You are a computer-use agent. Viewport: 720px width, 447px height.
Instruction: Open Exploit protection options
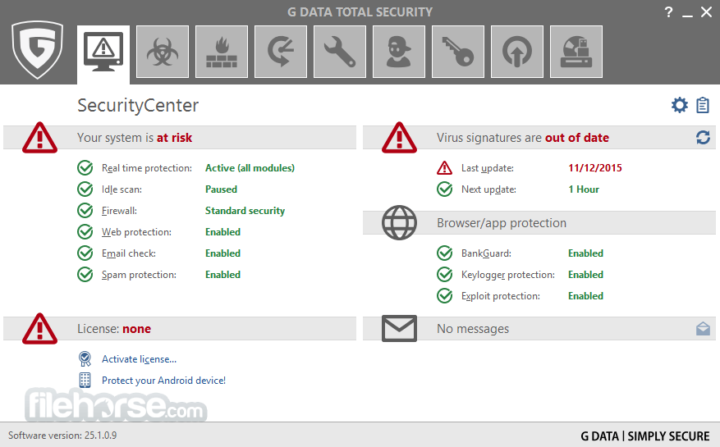click(x=501, y=296)
